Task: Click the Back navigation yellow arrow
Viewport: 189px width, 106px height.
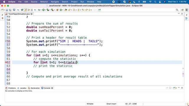Action: click(x=89, y=10)
